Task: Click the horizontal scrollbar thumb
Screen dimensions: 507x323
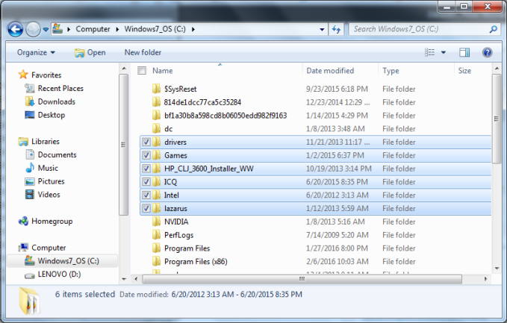Action: click(302, 279)
